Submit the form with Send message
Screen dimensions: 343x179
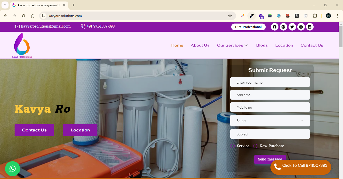[x=270, y=159]
